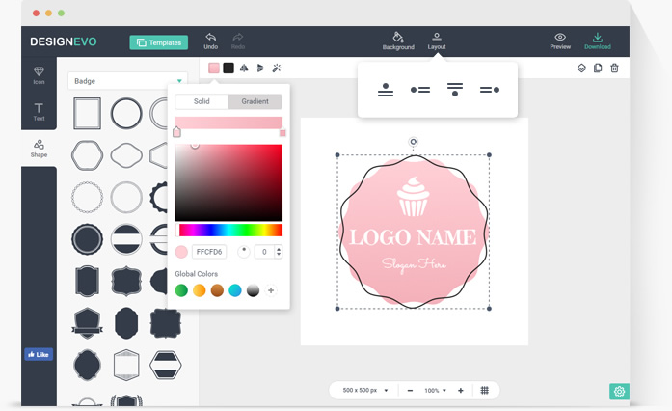Click the Download icon
Viewport: 672px width, 411px height.
point(597,39)
